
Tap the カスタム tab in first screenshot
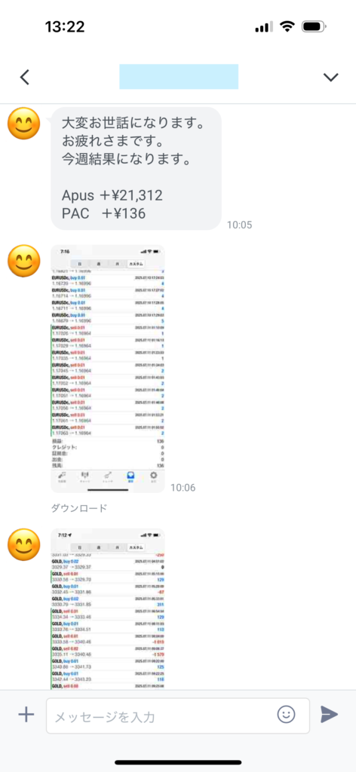137,264
